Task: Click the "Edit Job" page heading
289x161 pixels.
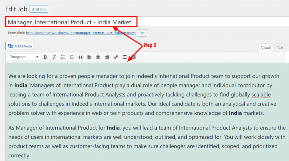Action: (16, 9)
